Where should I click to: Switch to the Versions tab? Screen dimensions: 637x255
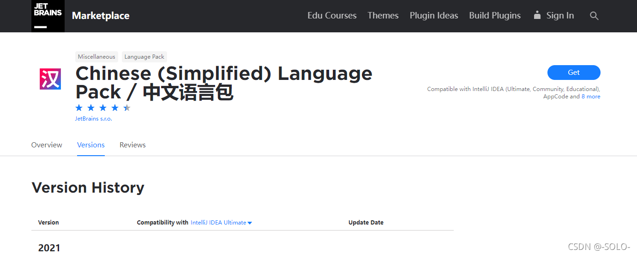click(x=91, y=145)
